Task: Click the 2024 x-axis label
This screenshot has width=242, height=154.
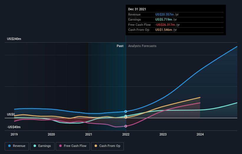Action: pyautogui.click(x=200, y=135)
